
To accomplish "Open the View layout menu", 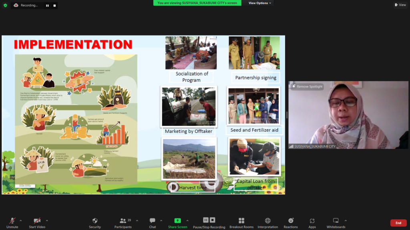I will [x=400, y=5].
